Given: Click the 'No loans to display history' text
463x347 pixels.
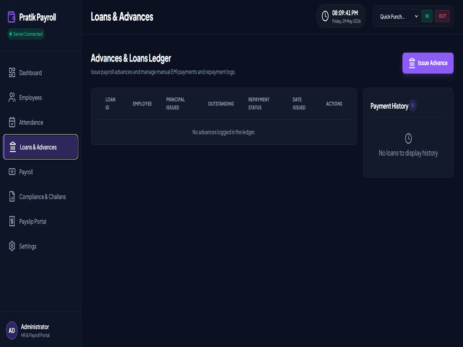Looking at the screenshot, I should 408,153.
